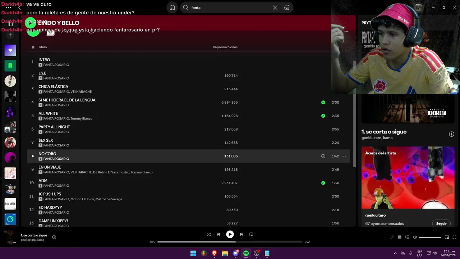Add now-playing song to Liked Songs in player bar
This screenshot has width=460, height=259.
54,237
